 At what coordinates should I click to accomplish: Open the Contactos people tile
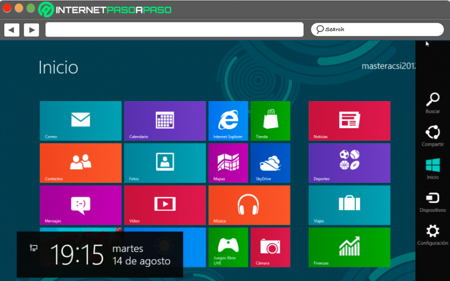click(x=80, y=163)
